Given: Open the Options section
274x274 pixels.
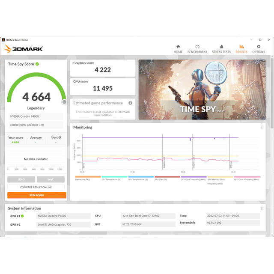Looking at the screenshot, I should (x=259, y=49).
